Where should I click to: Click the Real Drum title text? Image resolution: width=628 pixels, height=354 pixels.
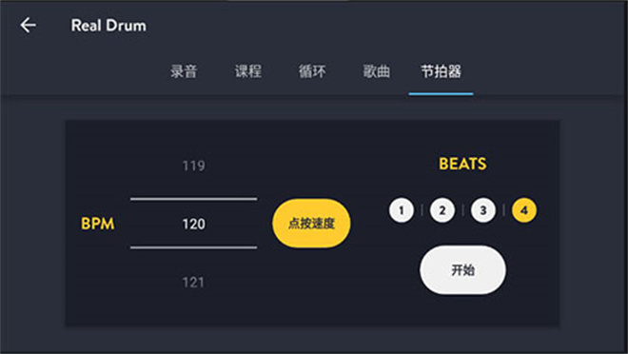(x=108, y=26)
